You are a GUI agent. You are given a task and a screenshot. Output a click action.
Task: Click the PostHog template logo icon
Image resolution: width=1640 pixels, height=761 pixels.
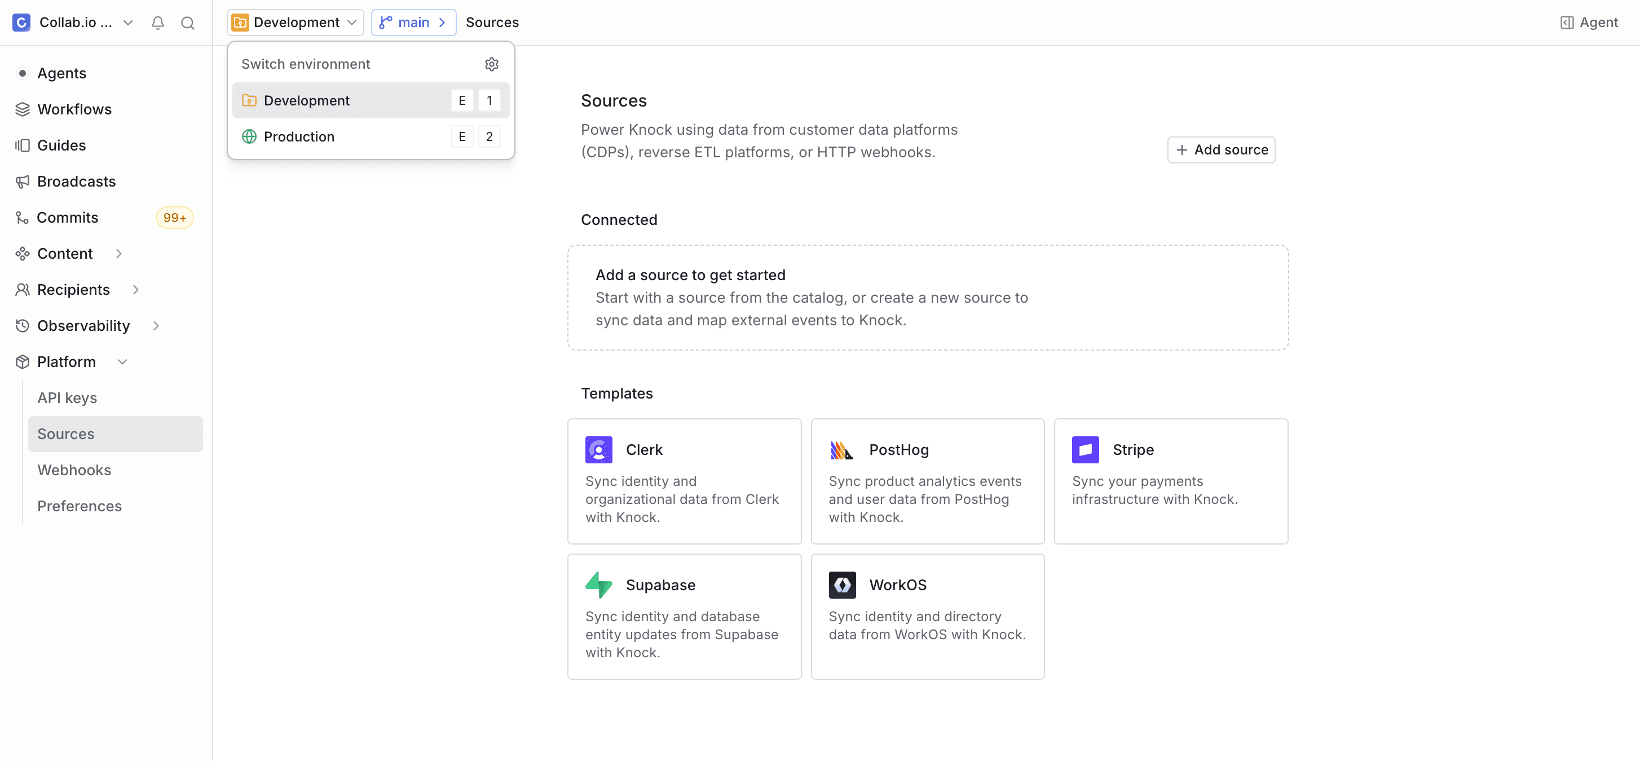841,450
